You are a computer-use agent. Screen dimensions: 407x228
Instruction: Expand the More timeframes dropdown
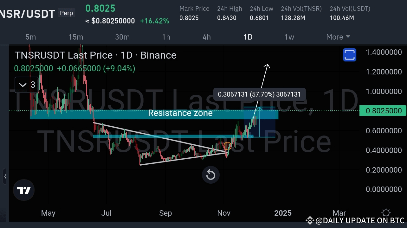338,37
